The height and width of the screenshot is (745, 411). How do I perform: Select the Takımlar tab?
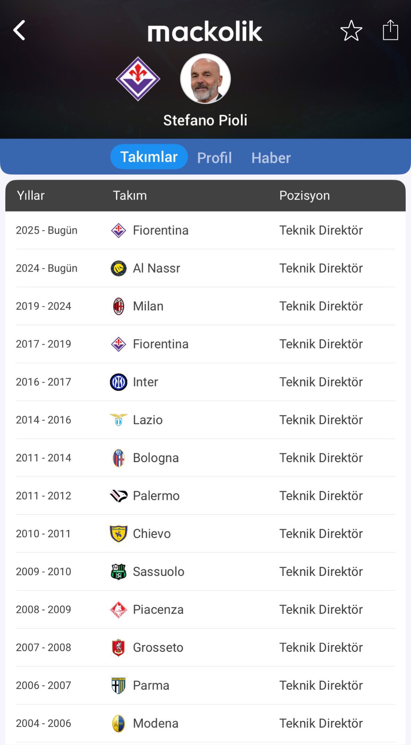coord(149,157)
